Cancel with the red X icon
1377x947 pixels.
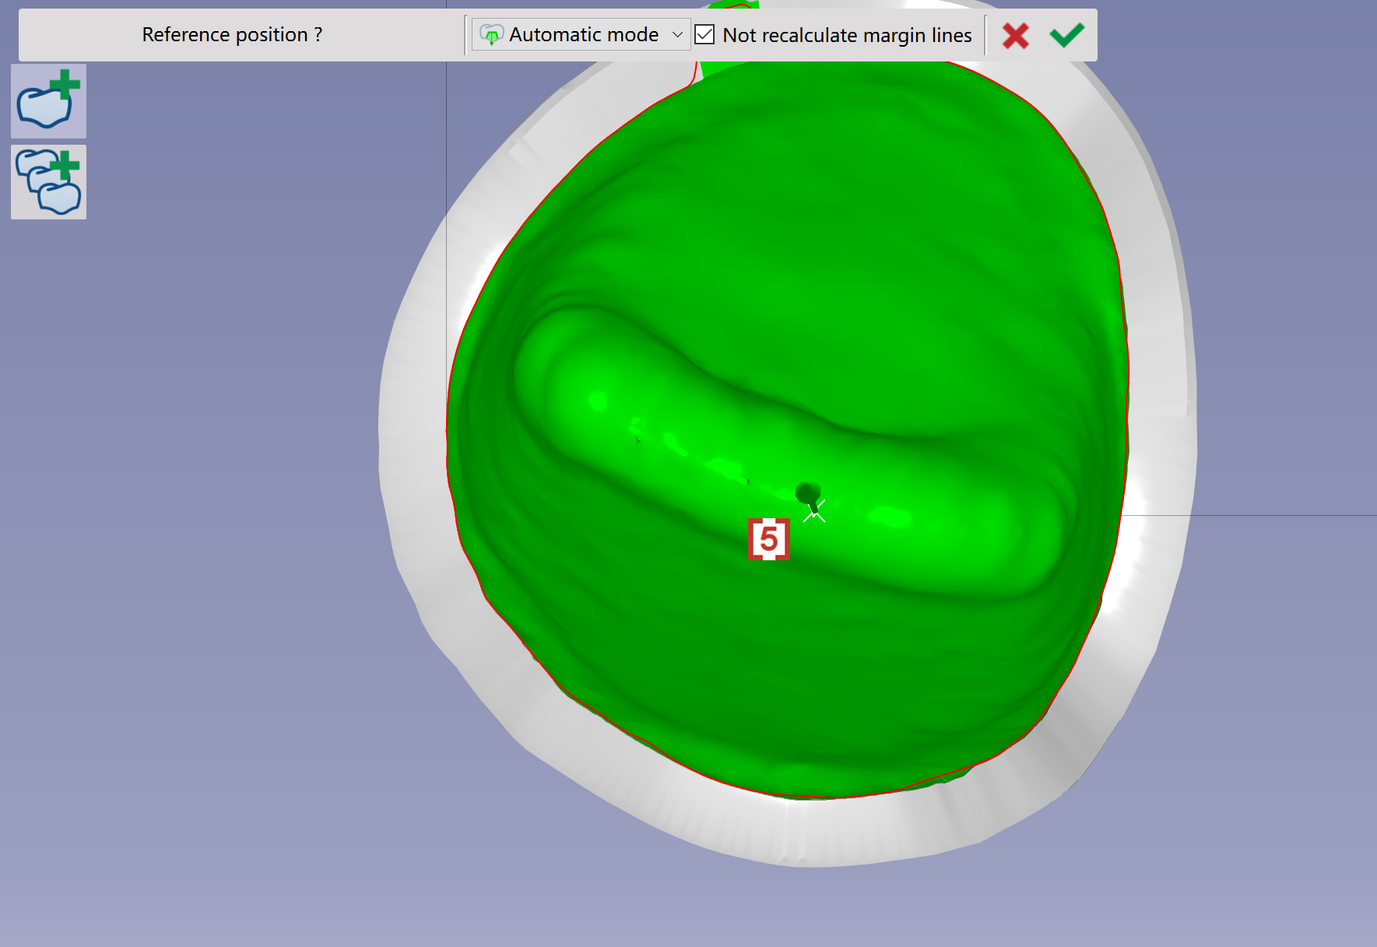coord(1015,35)
